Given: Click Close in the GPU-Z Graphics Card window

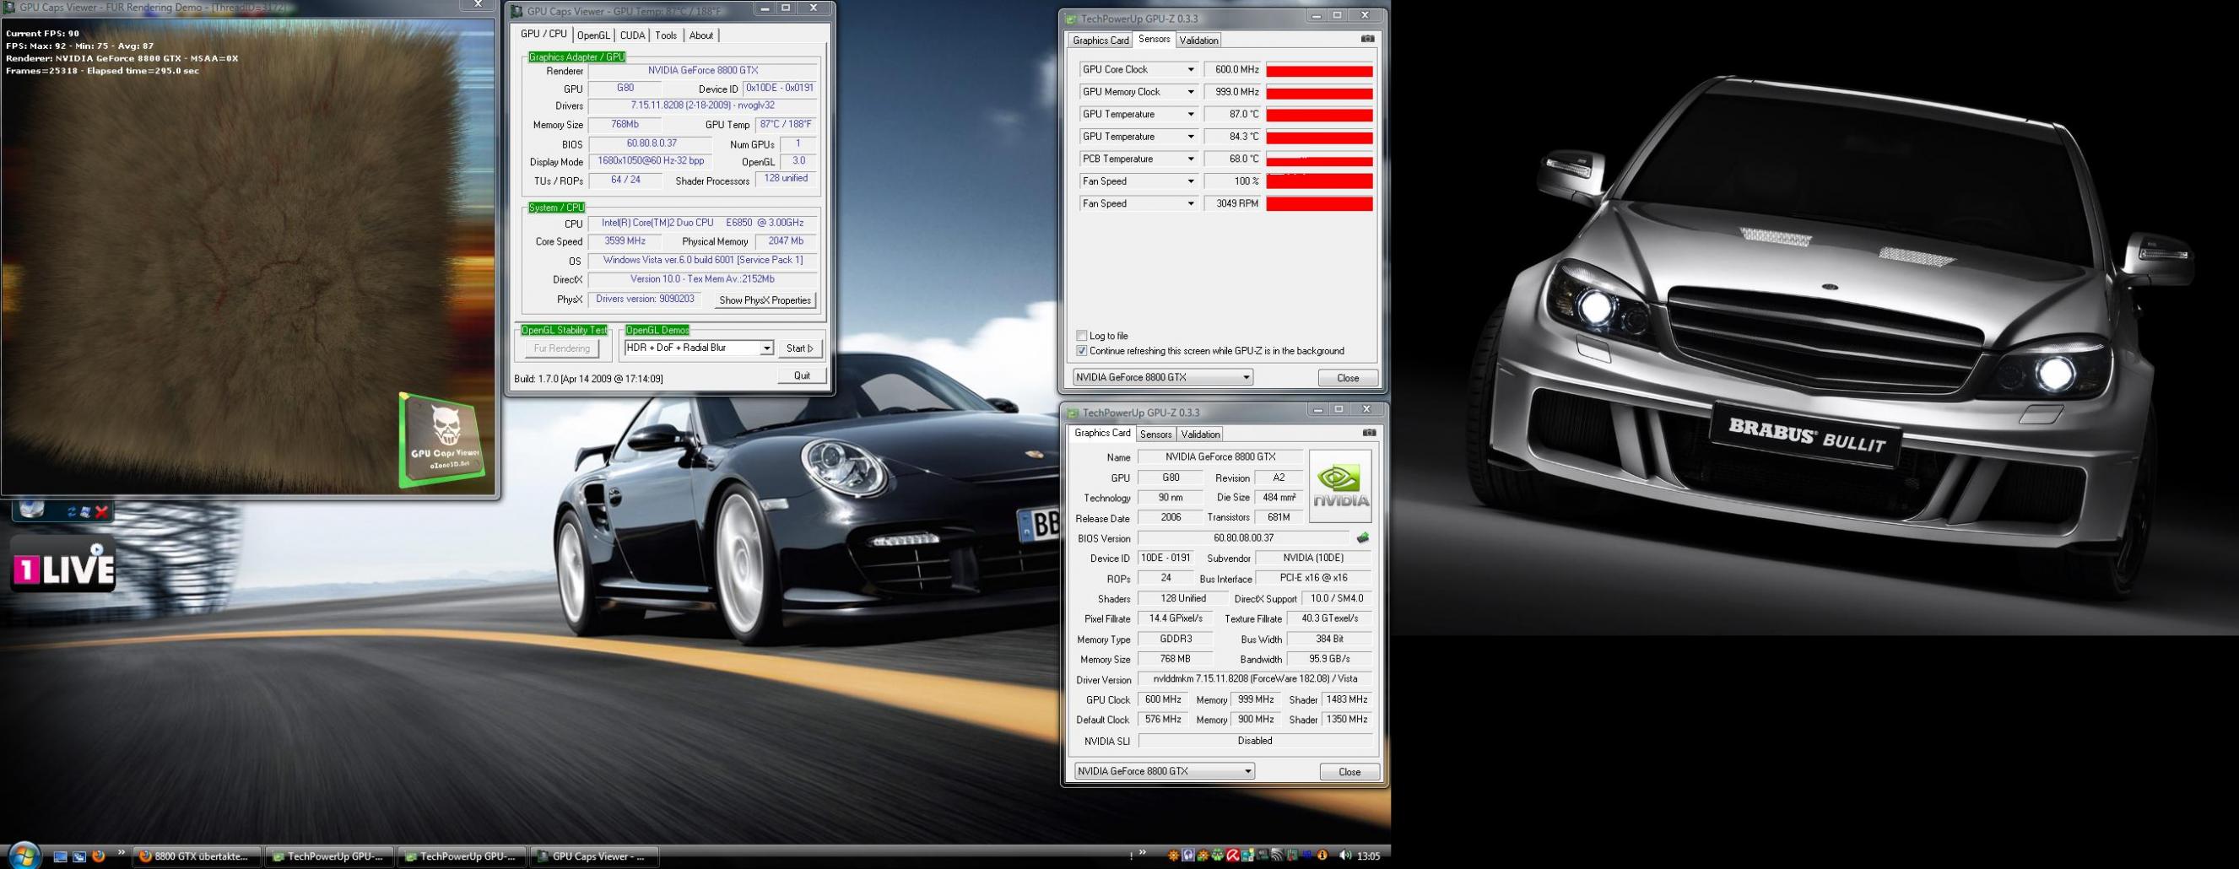Looking at the screenshot, I should (1349, 772).
